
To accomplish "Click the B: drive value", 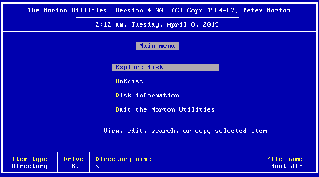I will (x=75, y=166).
